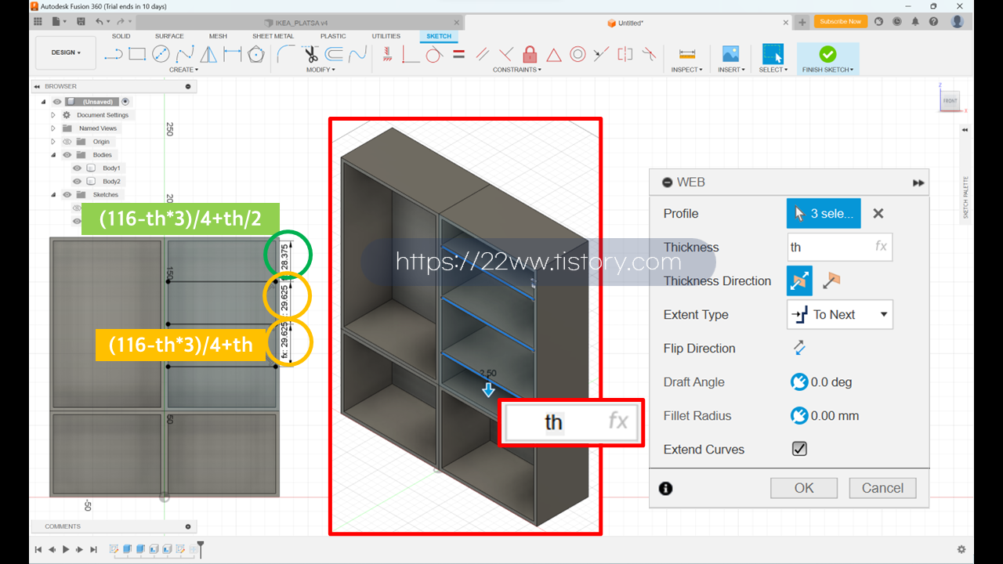Image resolution: width=1003 pixels, height=564 pixels.
Task: Apply the Symmetry constraint
Action: pos(625,54)
